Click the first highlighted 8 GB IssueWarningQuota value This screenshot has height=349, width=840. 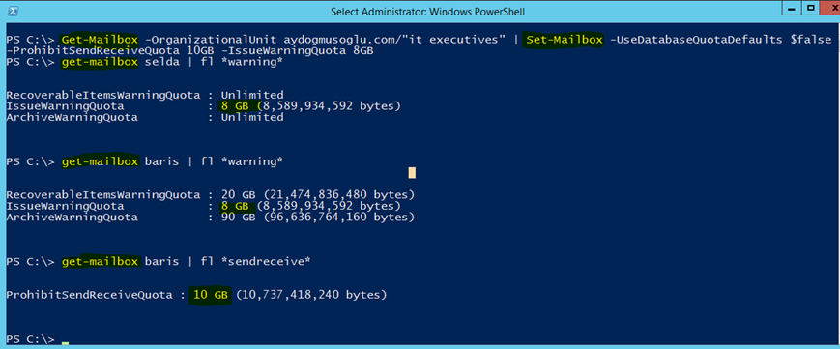(x=235, y=106)
